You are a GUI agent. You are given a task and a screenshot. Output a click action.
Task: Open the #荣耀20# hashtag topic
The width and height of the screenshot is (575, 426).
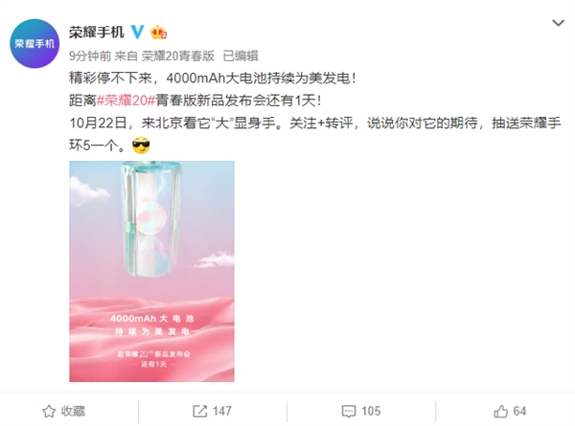pos(126,100)
